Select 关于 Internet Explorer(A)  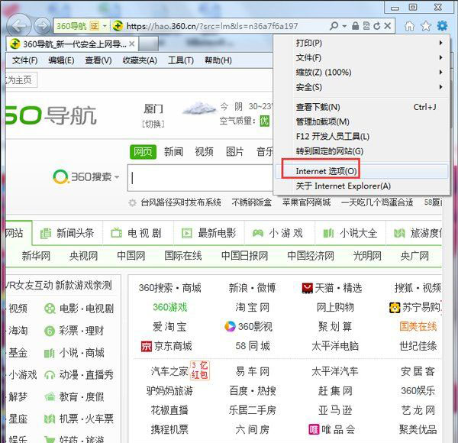tap(362, 186)
